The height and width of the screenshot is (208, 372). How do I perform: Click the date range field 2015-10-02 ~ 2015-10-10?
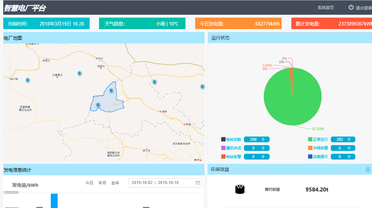coord(165,183)
